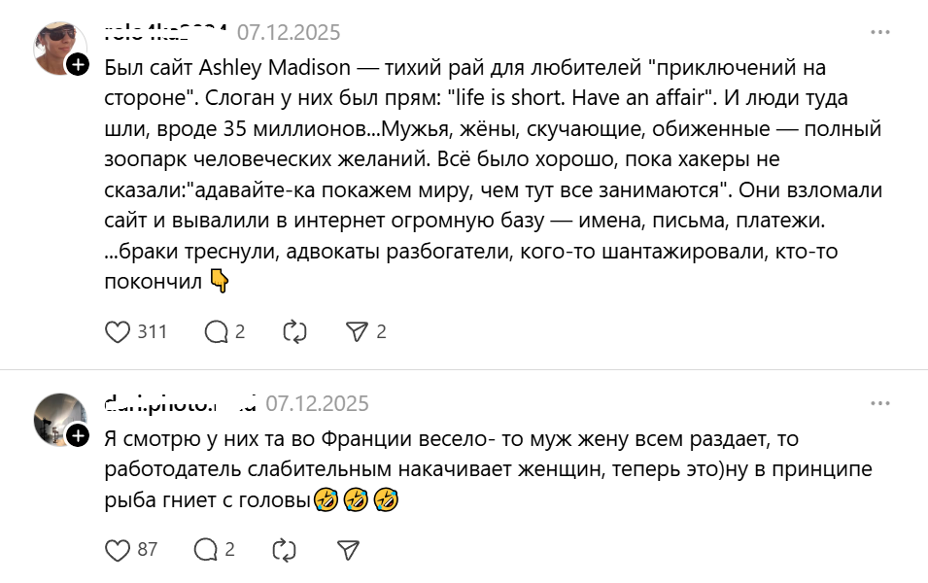This screenshot has width=928, height=583.
Task: Toggle follow via the plus badge on the first avatar
Action: 78,67
